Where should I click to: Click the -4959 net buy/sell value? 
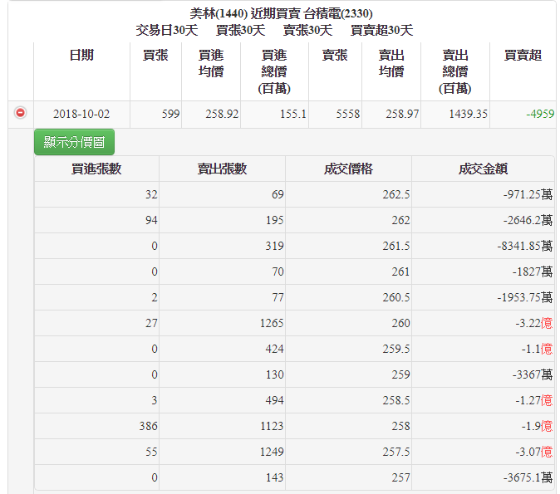click(x=539, y=114)
